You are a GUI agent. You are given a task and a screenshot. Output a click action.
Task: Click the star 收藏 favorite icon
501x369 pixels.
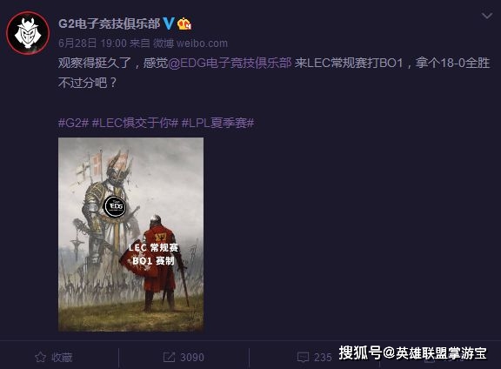coord(41,357)
